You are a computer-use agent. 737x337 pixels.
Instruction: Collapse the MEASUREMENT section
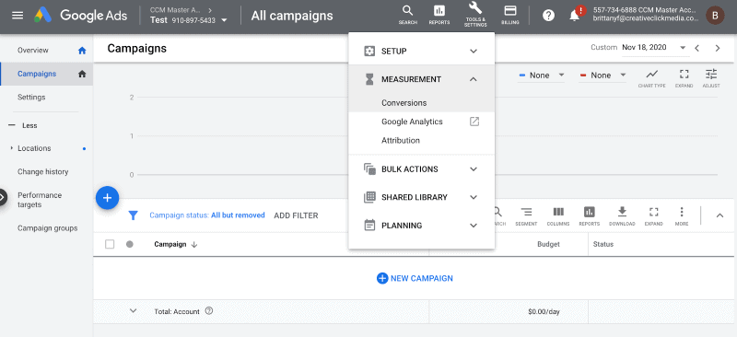coord(421,79)
